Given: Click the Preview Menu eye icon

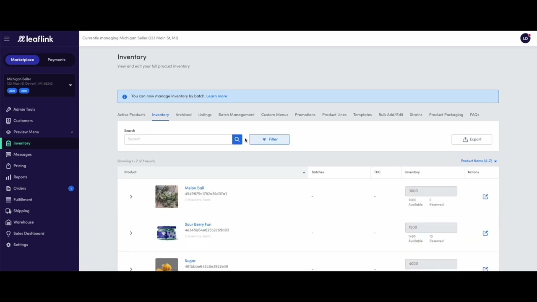Looking at the screenshot, I should [8, 132].
